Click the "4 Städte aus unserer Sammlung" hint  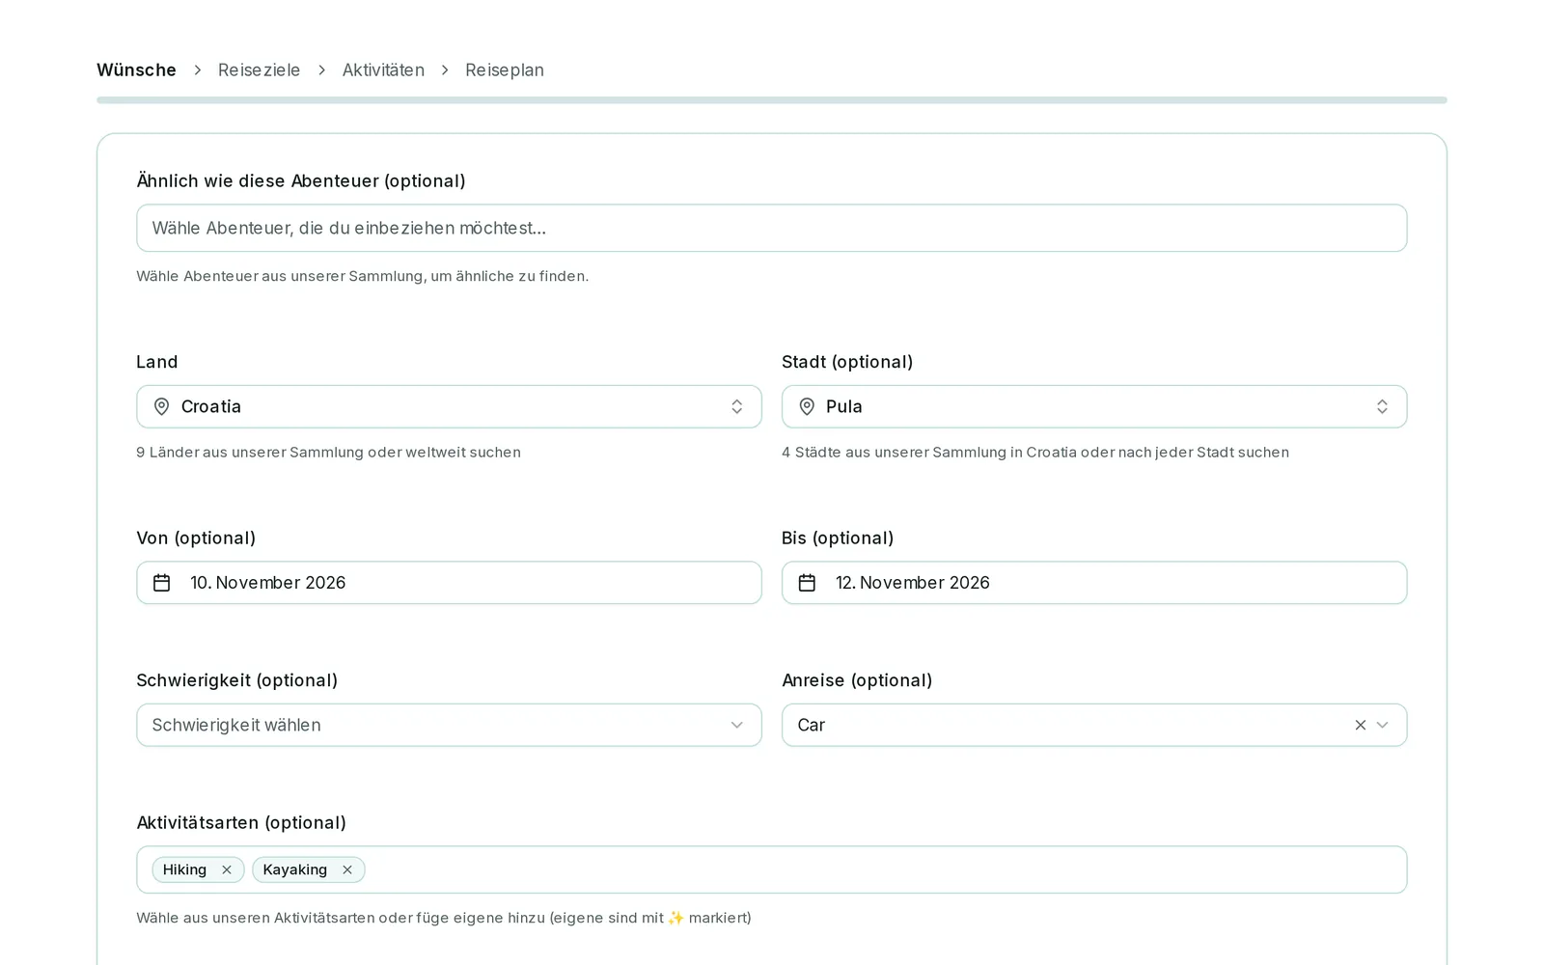1035,453
